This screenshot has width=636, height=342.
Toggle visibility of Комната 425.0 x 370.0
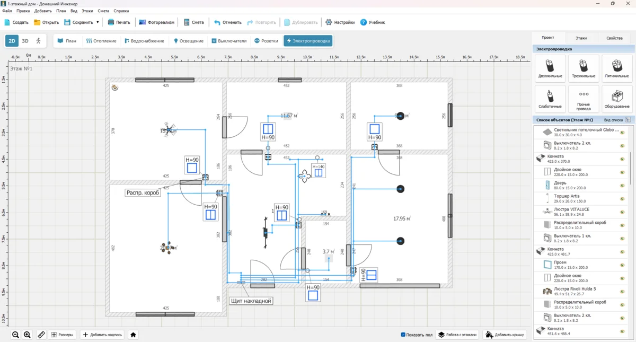click(x=622, y=159)
